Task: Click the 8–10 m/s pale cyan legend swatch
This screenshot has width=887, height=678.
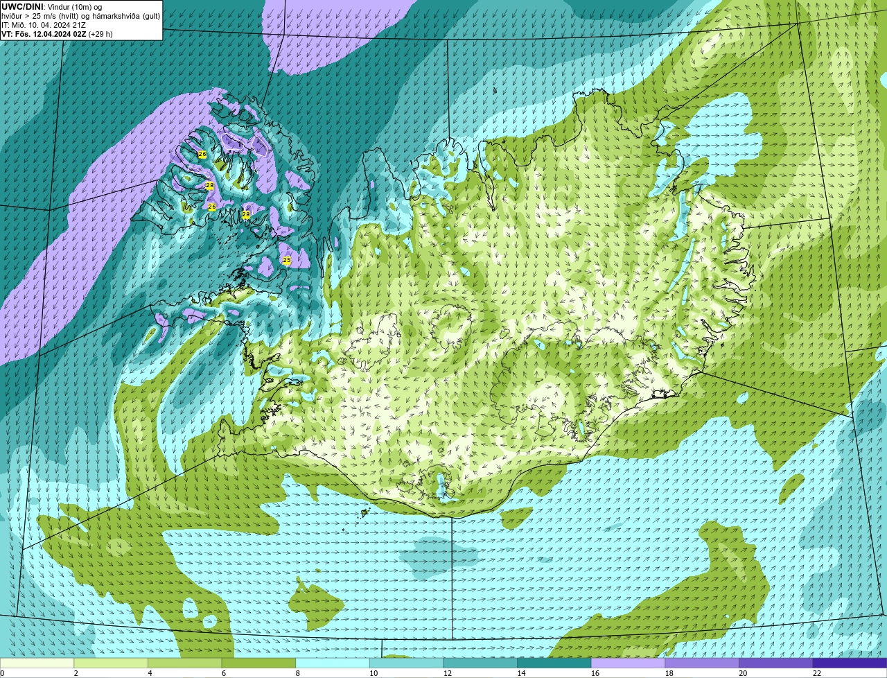Action: click(x=333, y=663)
